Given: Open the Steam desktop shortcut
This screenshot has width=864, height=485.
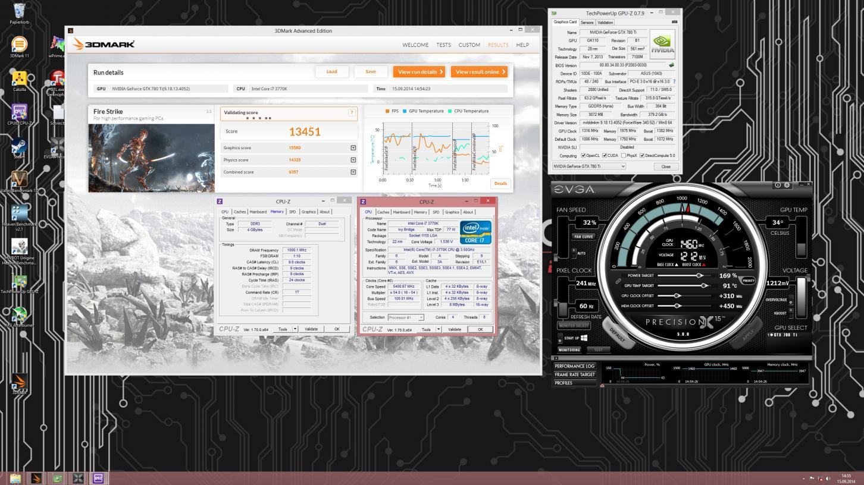Looking at the screenshot, I should click(19, 149).
